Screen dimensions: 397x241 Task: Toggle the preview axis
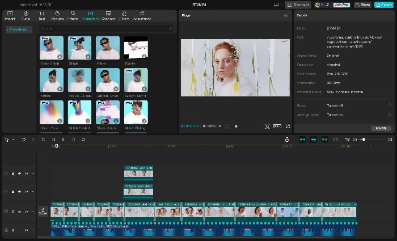pyautogui.click(x=336, y=139)
